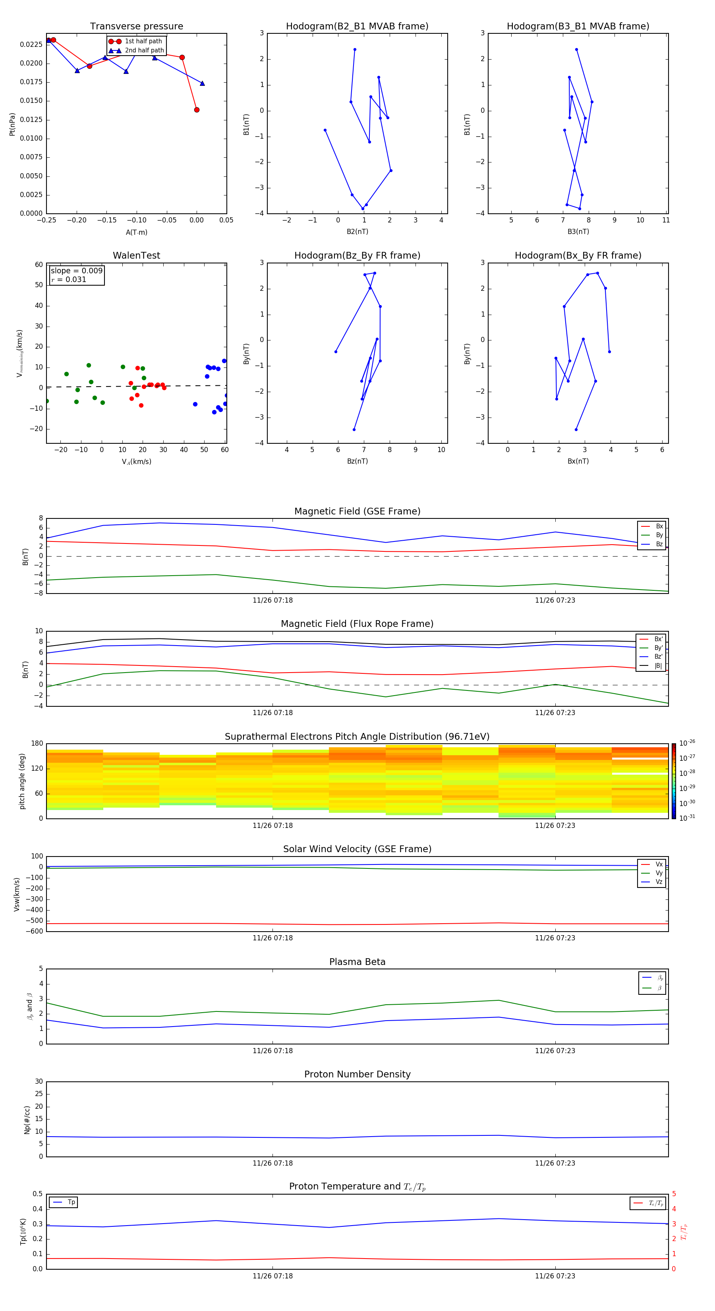Click the 'Proton Temperature and Te/Tp' title
Screen dimensions: 715x1311
357,1187
